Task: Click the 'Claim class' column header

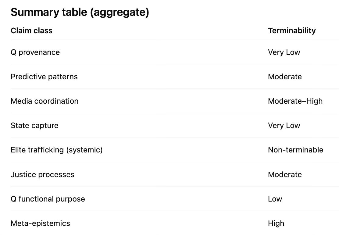Action: (x=31, y=30)
